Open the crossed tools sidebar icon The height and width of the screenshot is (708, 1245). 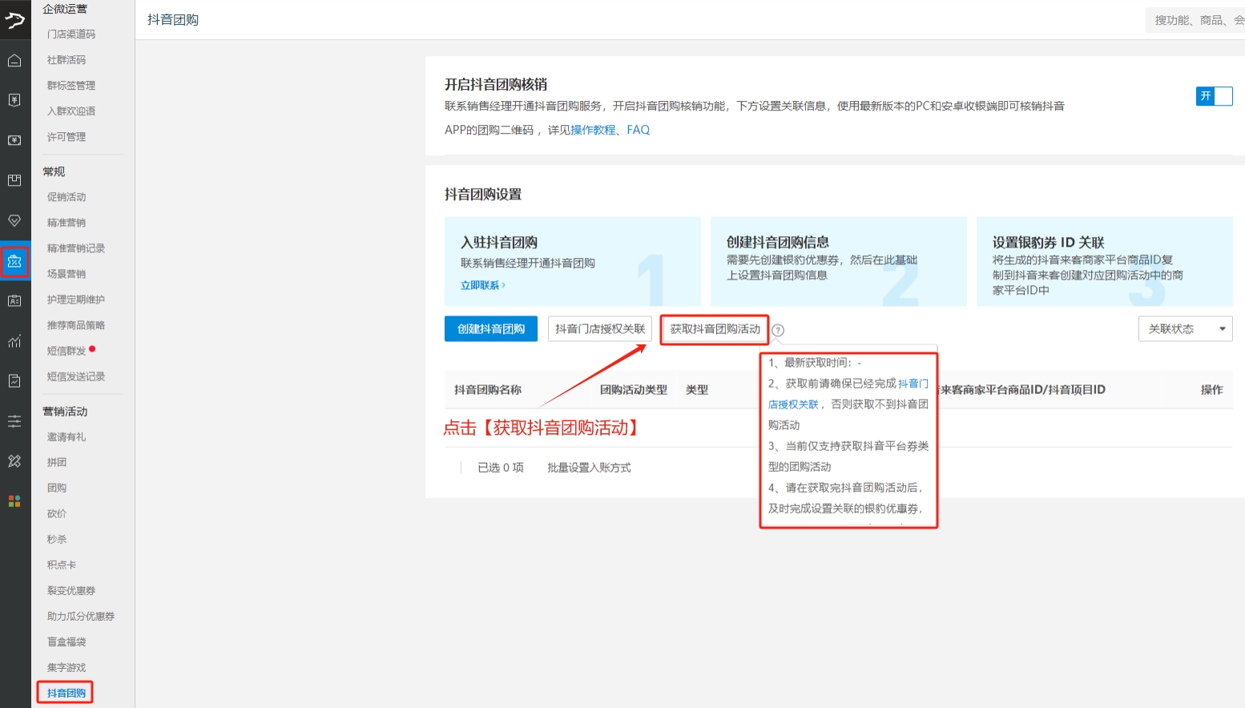pyautogui.click(x=14, y=461)
